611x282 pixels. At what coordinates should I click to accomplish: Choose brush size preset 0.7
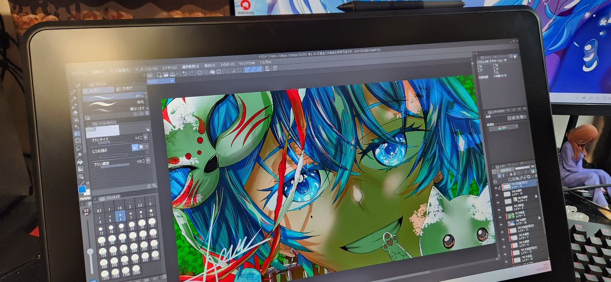point(99,208)
